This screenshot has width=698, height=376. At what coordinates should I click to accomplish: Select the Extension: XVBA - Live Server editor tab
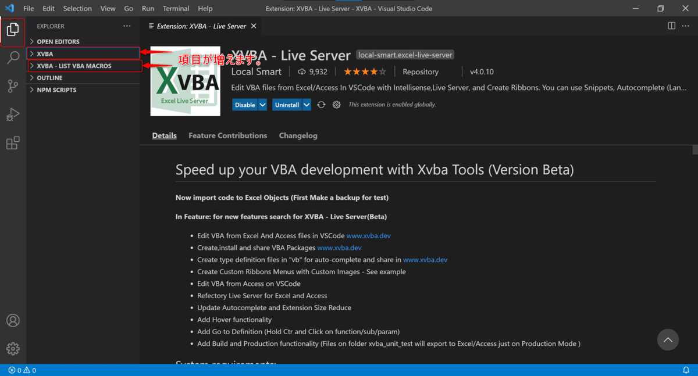pyautogui.click(x=201, y=26)
